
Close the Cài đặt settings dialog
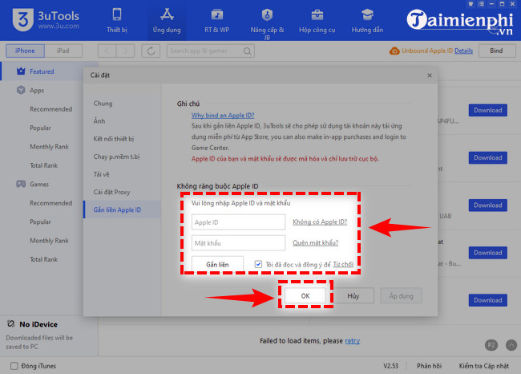[430, 75]
